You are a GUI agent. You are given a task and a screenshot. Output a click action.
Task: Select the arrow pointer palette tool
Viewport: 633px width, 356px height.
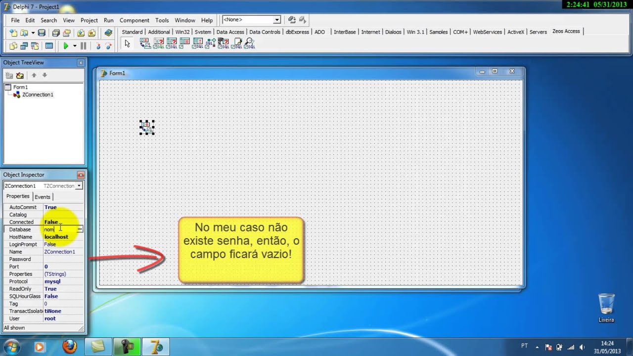[x=127, y=44]
